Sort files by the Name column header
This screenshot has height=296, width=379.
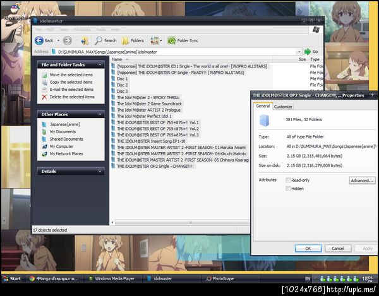click(117, 59)
